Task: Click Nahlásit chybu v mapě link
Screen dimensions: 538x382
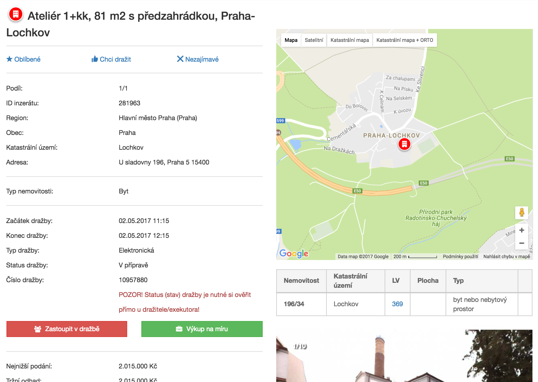Action: click(x=507, y=257)
